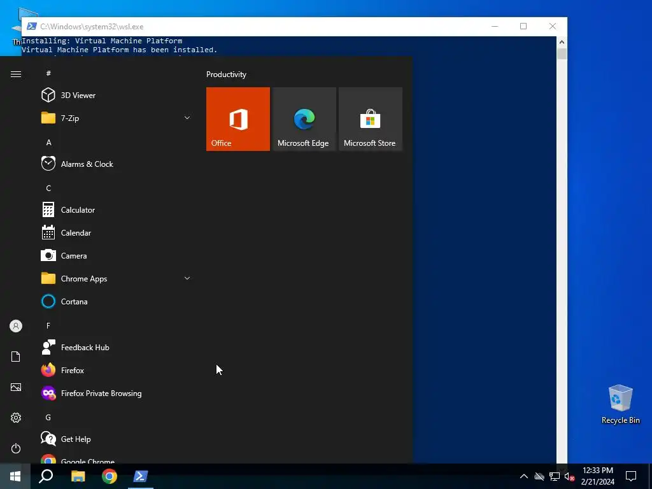Open the Recycle Bin on desktop
Viewport: 652px width, 489px height.
tap(620, 404)
